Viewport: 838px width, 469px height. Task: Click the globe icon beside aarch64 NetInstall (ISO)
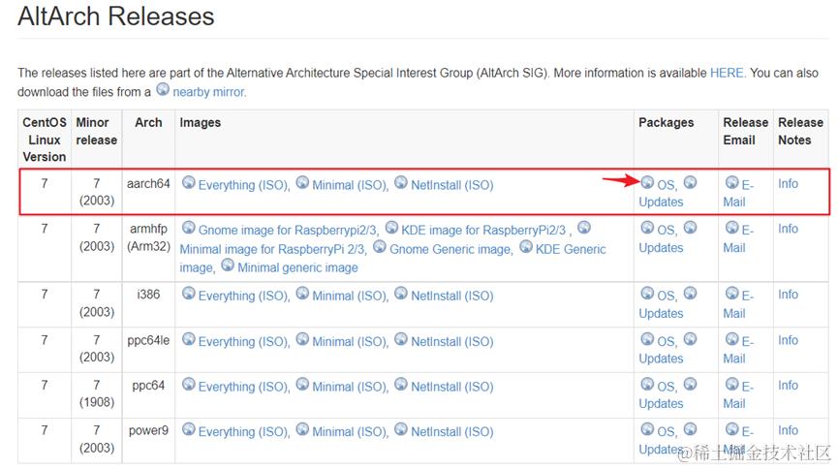(401, 182)
